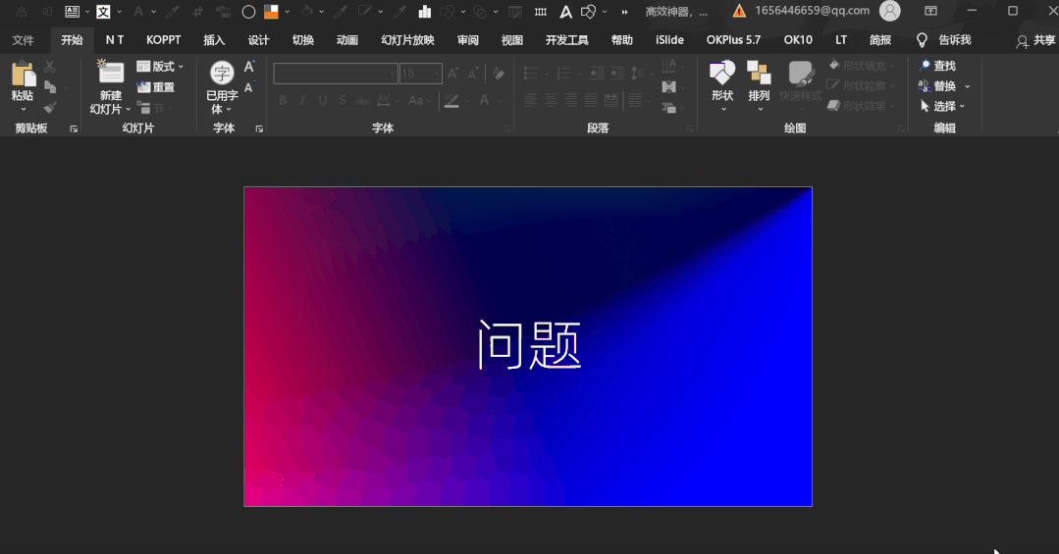Click the text highlight color button
Image resolution: width=1059 pixels, height=554 pixels.
point(451,101)
